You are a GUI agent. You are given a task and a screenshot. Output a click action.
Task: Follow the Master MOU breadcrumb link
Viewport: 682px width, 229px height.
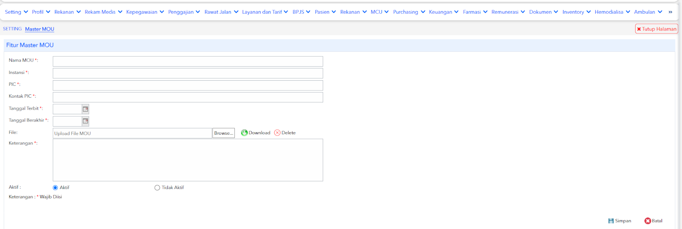[x=40, y=29]
